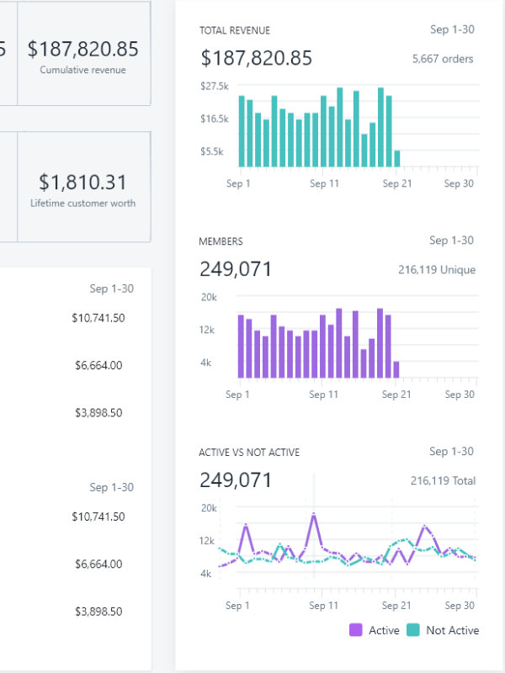Screen dimensions: 505x673
Task: Click the $27.5k axis label on revenue chart
Action: 215,86
